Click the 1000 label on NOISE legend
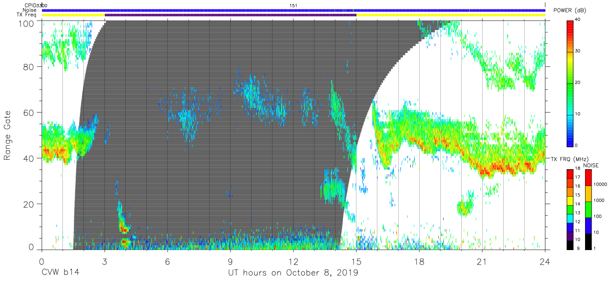The width and height of the screenshot is (613, 283). pyautogui.click(x=599, y=200)
